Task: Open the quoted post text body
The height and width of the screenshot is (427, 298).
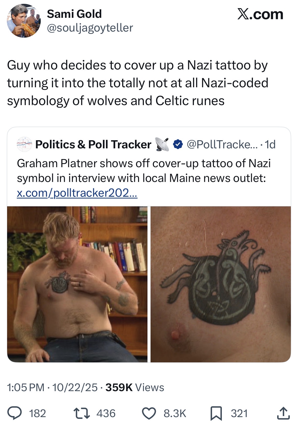Action: point(144,171)
